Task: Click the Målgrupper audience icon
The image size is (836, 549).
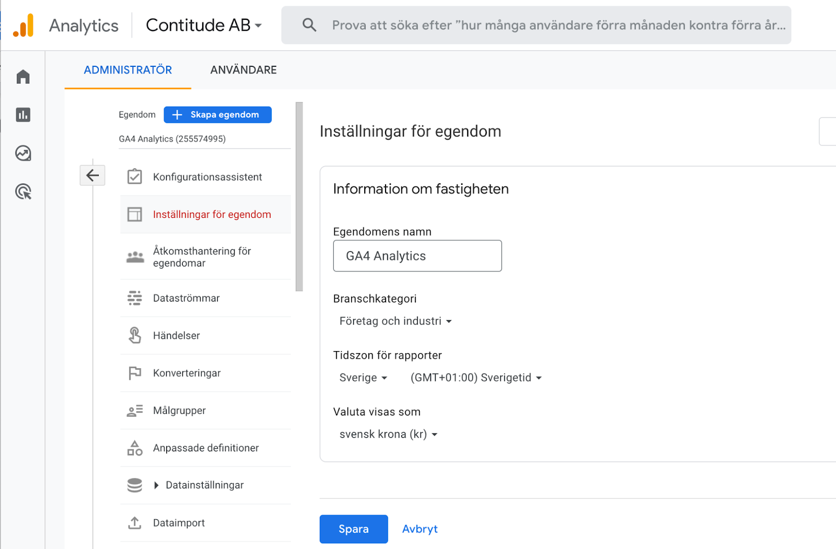Action: point(135,411)
